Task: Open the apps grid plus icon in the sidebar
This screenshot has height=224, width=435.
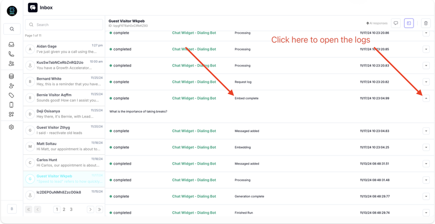Action: click(x=11, y=114)
